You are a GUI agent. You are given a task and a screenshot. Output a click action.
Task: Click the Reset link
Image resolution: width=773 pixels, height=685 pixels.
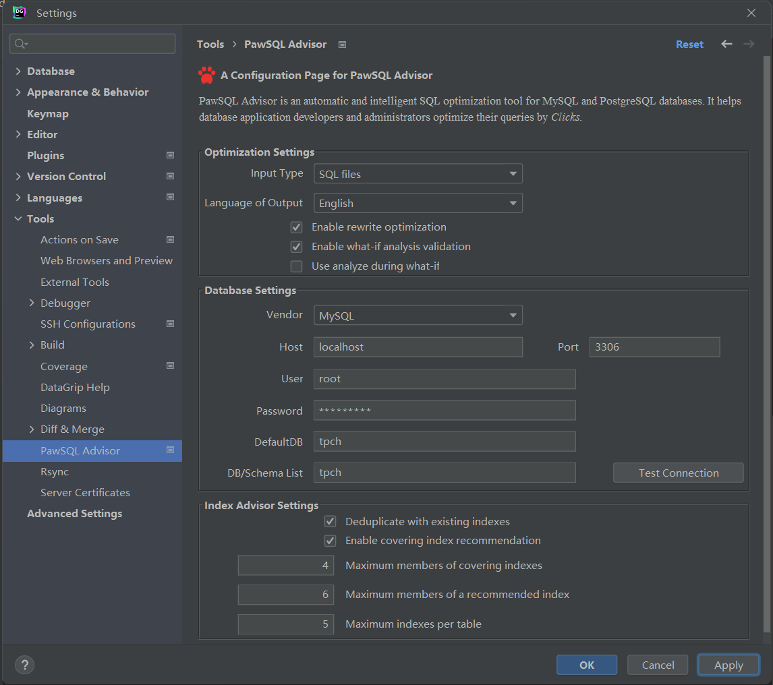coord(689,44)
